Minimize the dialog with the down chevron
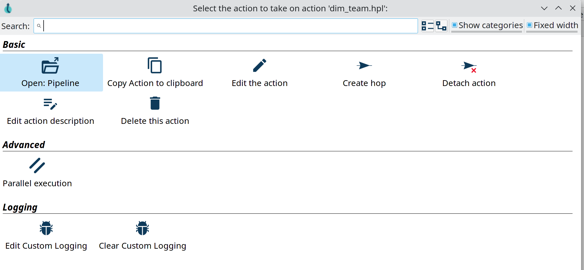 point(544,8)
